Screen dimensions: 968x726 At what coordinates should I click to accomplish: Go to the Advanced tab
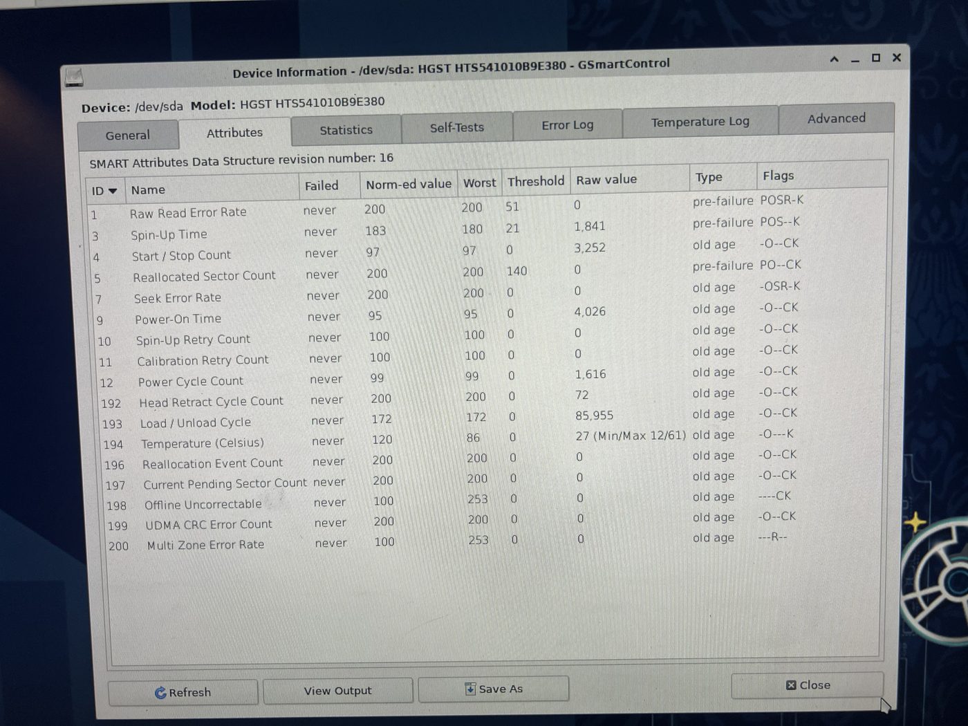[836, 118]
